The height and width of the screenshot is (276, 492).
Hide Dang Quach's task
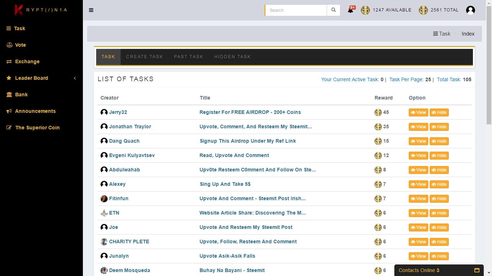coord(439,141)
